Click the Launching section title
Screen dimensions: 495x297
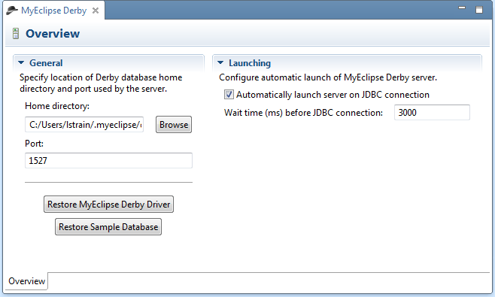coord(250,63)
